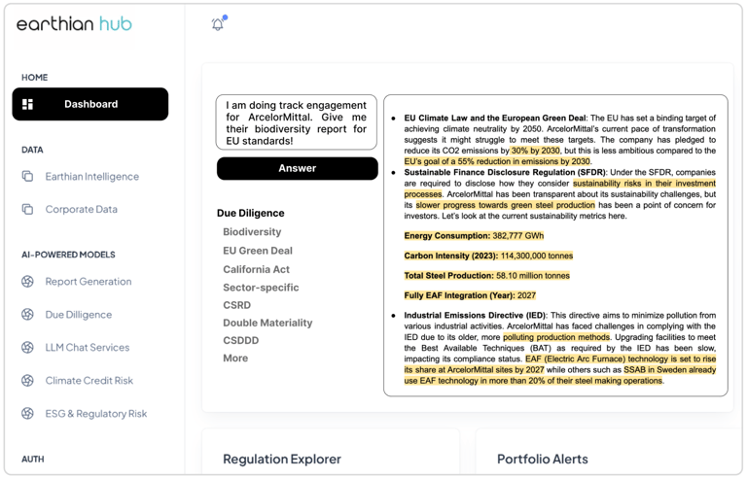Open Report Generation model
The width and height of the screenshot is (747, 478).
(89, 282)
